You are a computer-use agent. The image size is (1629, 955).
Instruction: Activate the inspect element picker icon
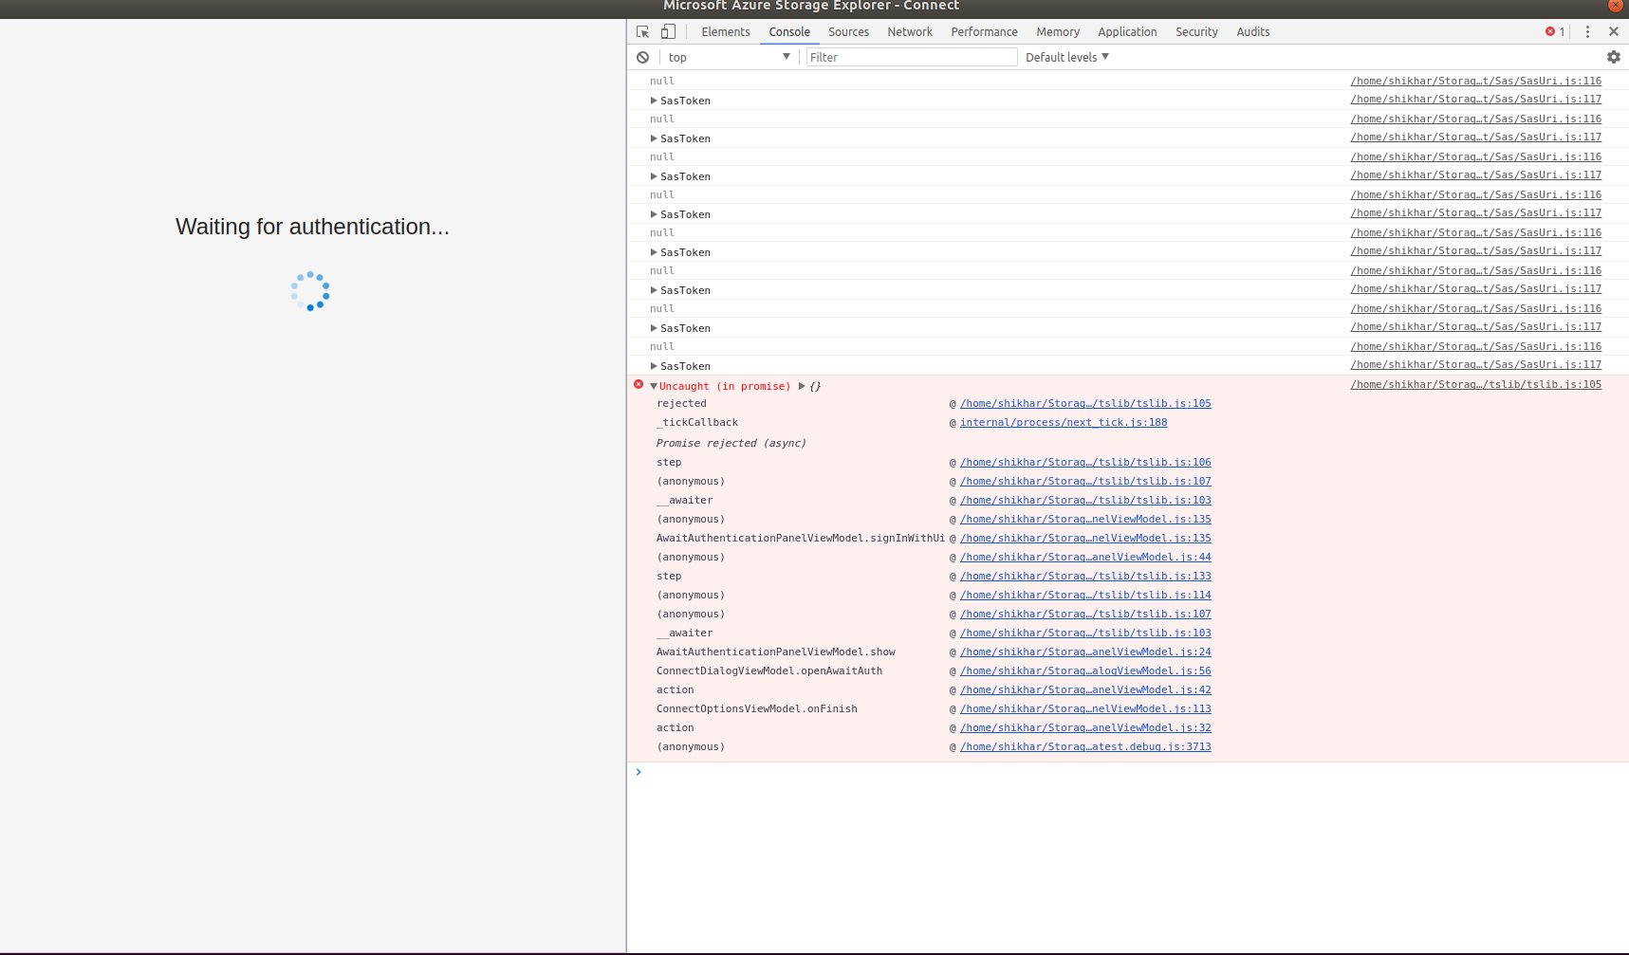643,31
